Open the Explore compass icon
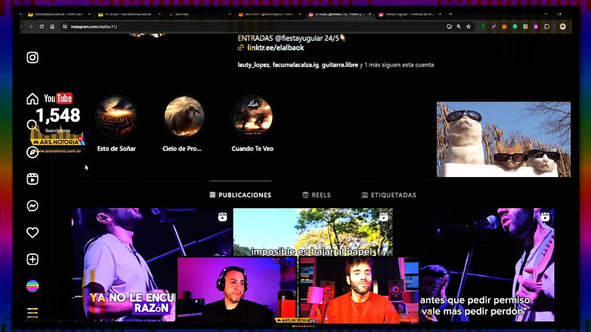Screen dimensions: 591x332 [x=32, y=152]
